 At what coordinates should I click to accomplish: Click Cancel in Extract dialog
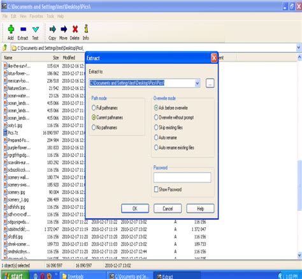[x=168, y=209]
